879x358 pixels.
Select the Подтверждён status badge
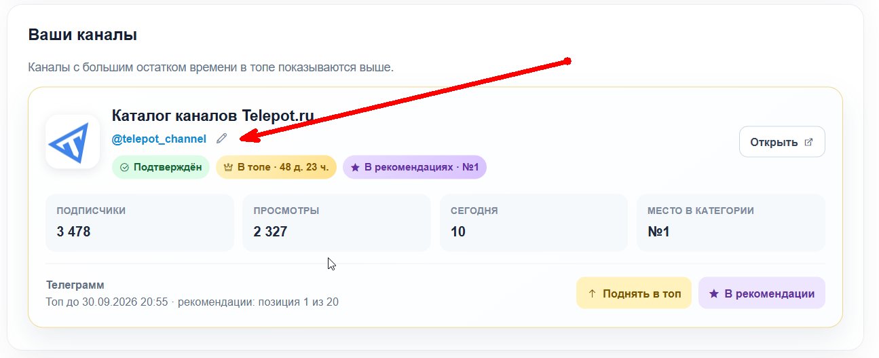[x=162, y=167]
